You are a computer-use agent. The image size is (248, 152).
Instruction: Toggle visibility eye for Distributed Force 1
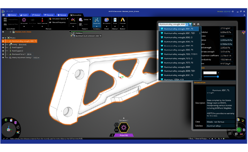3,54
